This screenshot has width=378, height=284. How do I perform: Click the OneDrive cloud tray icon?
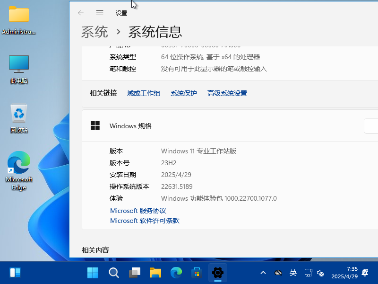tap(278, 273)
